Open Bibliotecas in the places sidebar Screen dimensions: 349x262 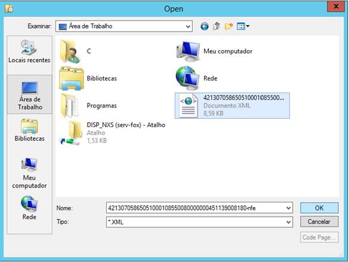pyautogui.click(x=29, y=130)
